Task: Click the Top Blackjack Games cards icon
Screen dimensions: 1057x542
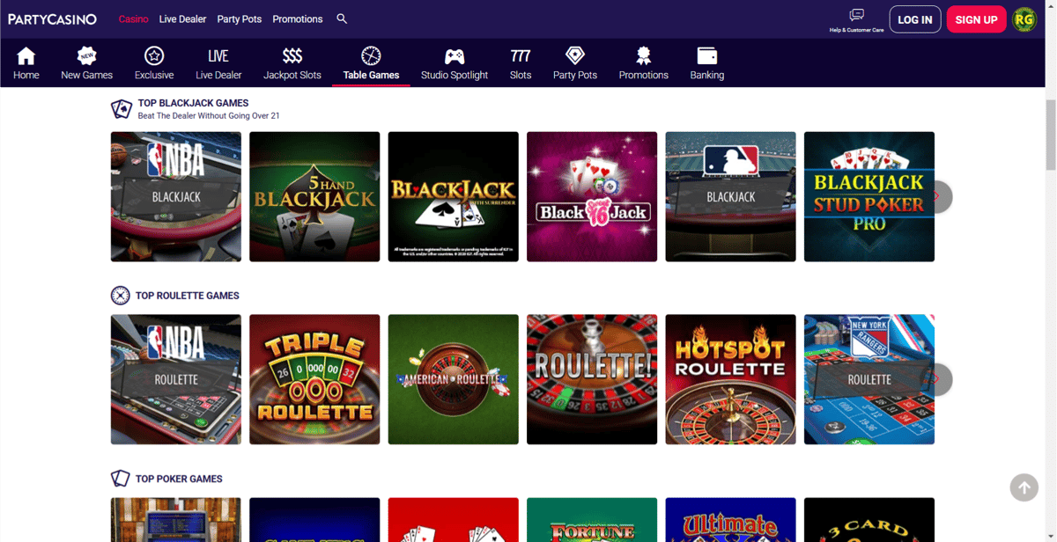Action: pos(121,109)
